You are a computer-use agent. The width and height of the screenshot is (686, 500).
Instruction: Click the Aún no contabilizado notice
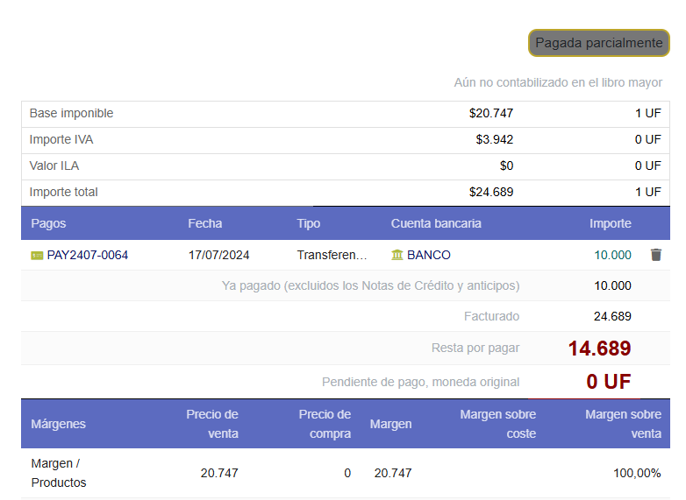pos(558,82)
